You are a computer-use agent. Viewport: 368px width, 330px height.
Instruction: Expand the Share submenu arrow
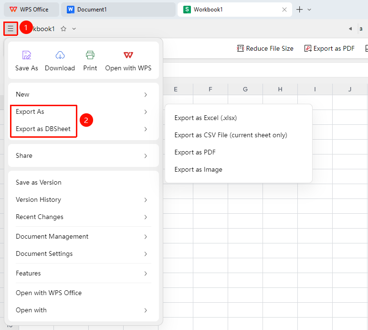[146, 156]
